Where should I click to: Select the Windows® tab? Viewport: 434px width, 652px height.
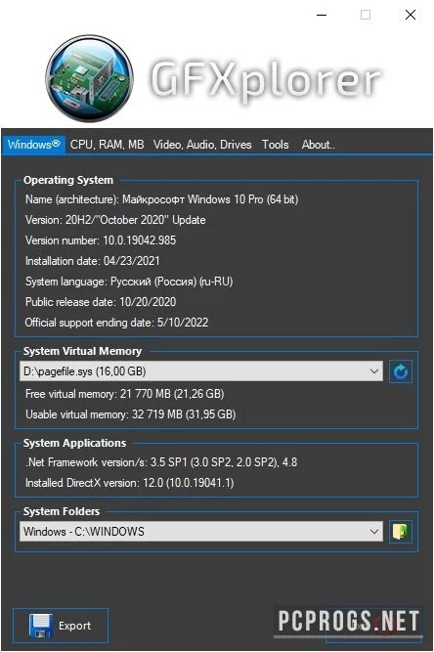pyautogui.click(x=33, y=145)
